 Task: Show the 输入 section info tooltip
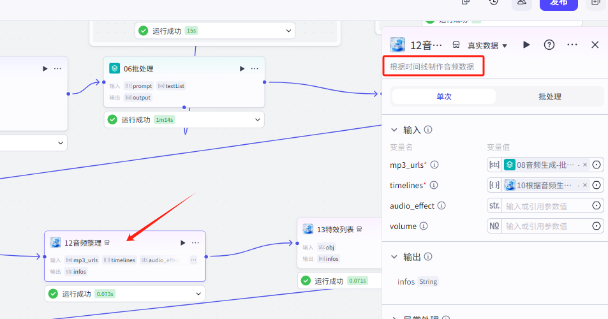(x=428, y=130)
